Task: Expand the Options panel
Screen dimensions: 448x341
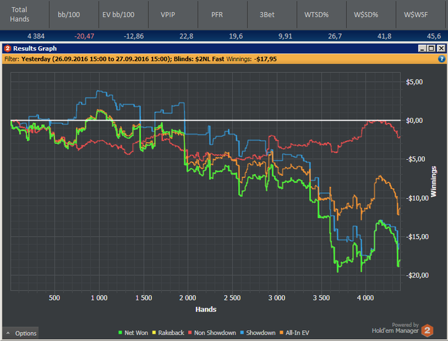Action: pos(20,333)
